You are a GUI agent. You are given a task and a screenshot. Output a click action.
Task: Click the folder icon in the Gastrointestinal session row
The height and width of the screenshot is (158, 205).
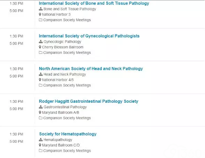40,118
